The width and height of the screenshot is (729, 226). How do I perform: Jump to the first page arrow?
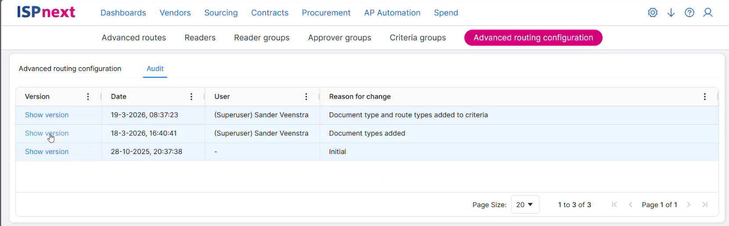click(x=614, y=204)
